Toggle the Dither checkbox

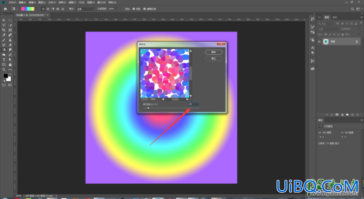point(134,9)
